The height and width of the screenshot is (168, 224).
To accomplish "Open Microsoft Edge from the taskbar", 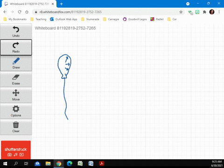I will pos(70,163).
